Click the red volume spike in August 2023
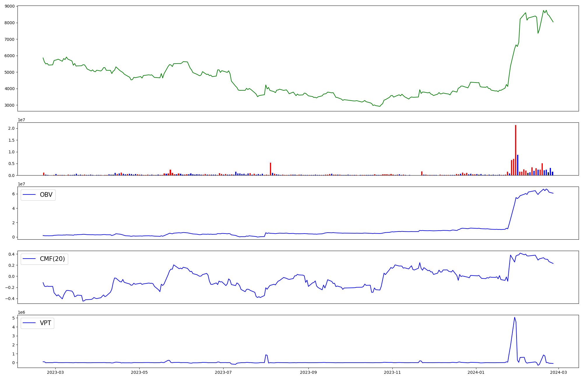 tap(271, 169)
